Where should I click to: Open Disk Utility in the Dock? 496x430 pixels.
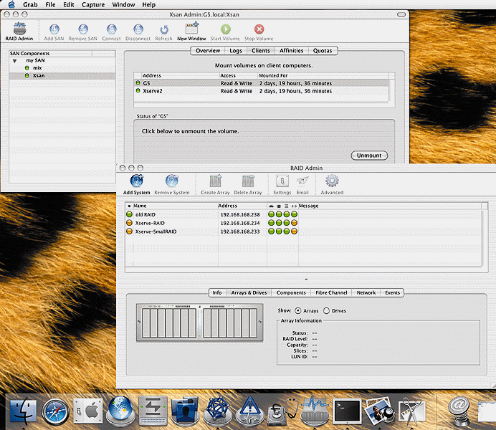coord(282,411)
